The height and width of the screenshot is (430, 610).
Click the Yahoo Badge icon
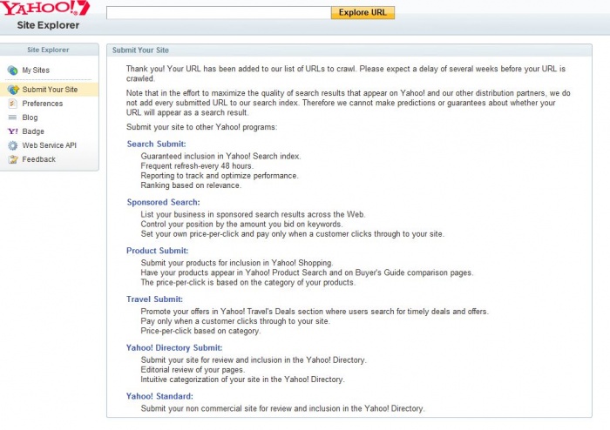tap(12, 131)
